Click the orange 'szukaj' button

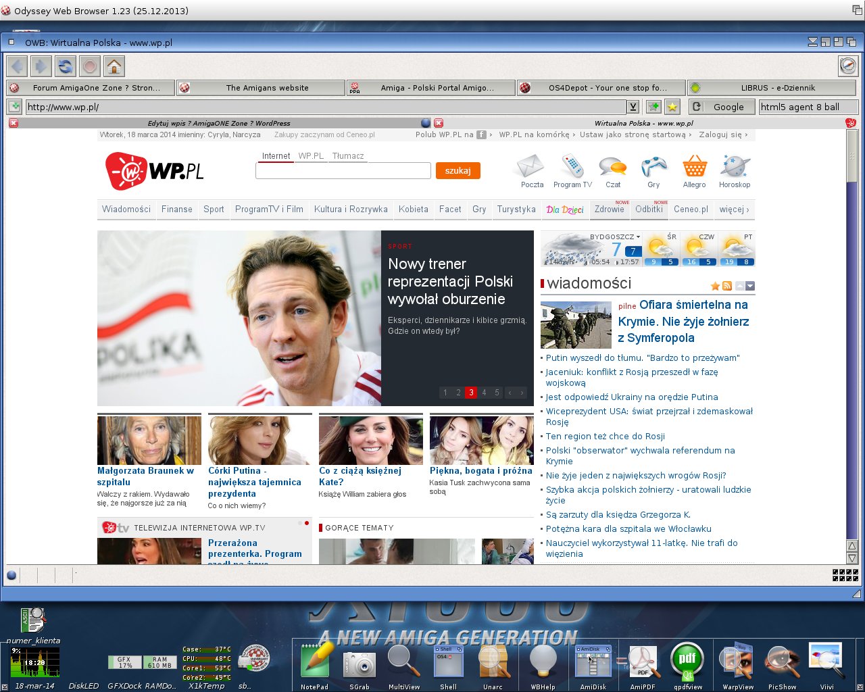coord(458,171)
